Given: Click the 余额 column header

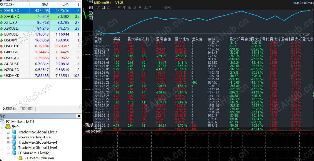Looking at the screenshot, I should coord(212,39).
